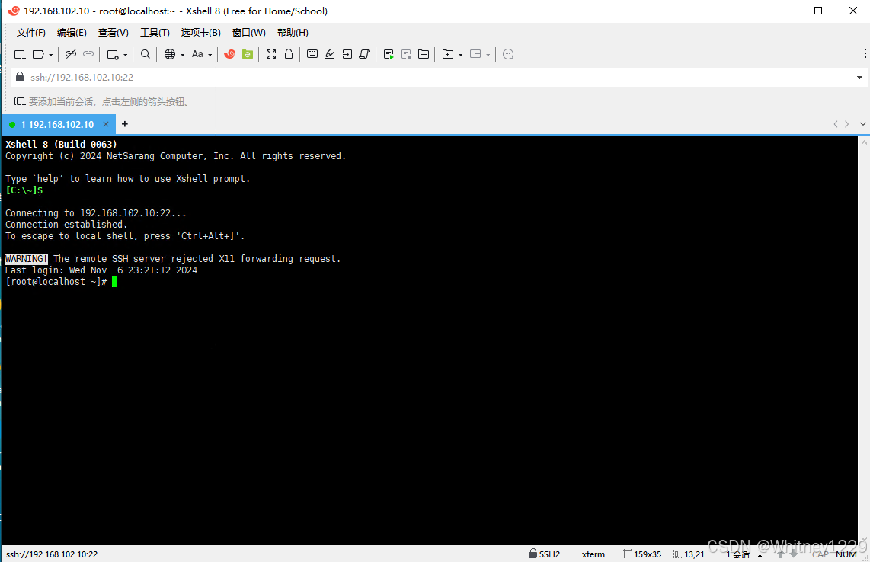Click the New tab group plus-box icon
Screen dimensions: 870x562
pyautogui.click(x=448, y=54)
